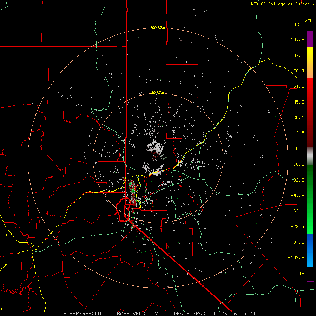Click the -16.5 legend value
This screenshot has width=316, height=316.
pos(297,164)
